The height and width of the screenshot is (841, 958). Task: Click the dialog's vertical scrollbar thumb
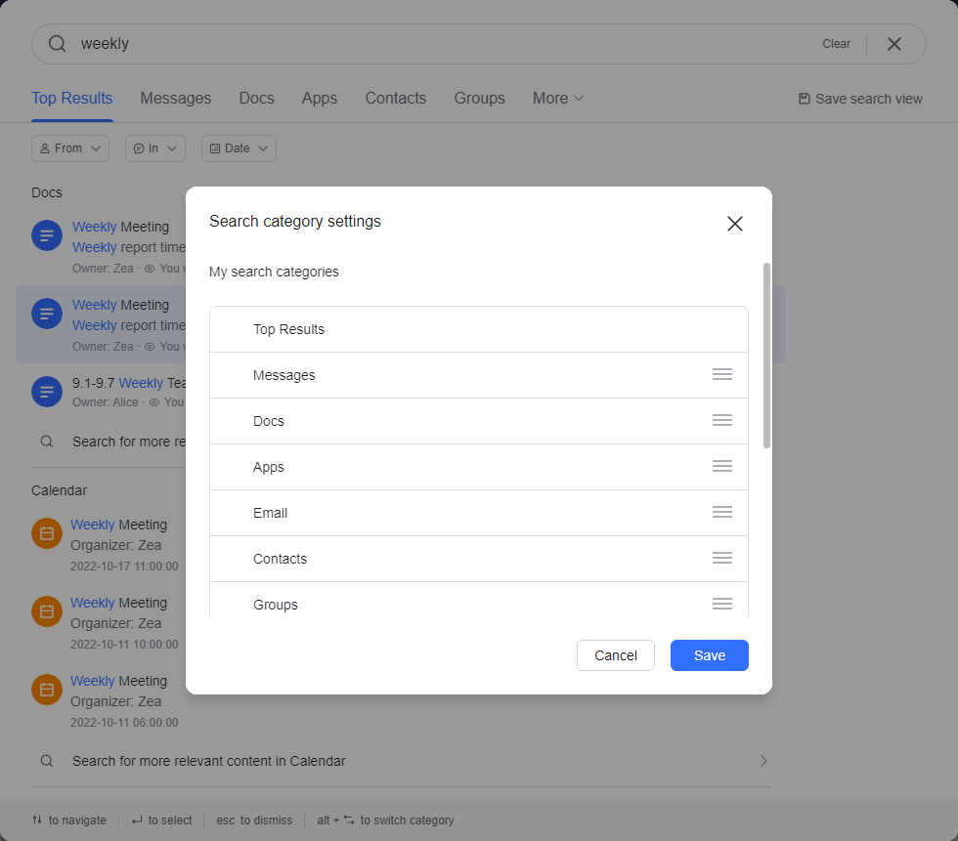(766, 355)
